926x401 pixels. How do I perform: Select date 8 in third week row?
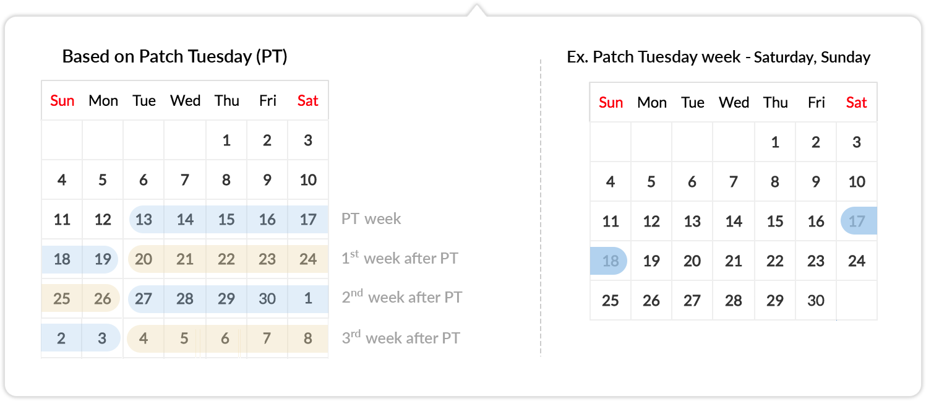pyautogui.click(x=307, y=338)
